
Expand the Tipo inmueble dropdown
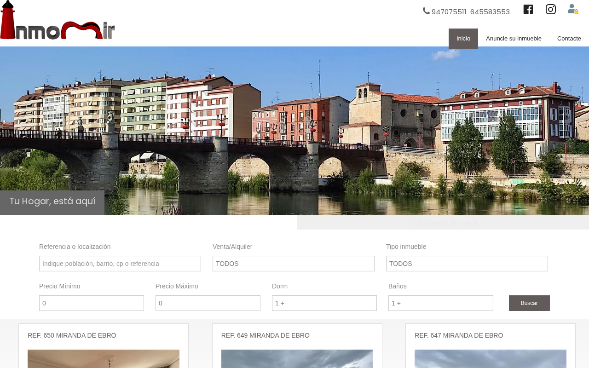tap(467, 264)
